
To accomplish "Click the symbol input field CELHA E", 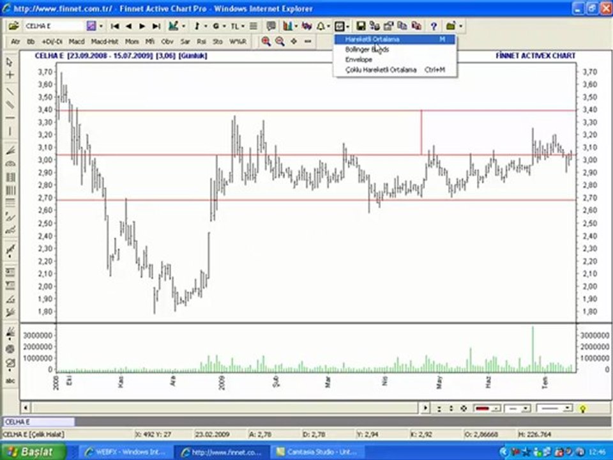I will point(54,26).
